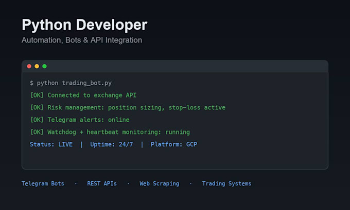Select the Connected to exchange API line
The width and height of the screenshot is (350, 210).
tap(83, 96)
